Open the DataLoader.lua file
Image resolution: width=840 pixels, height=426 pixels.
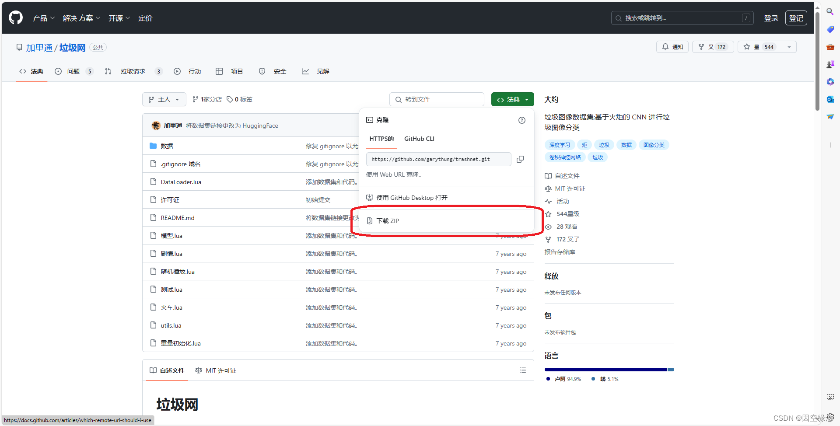pyautogui.click(x=181, y=182)
